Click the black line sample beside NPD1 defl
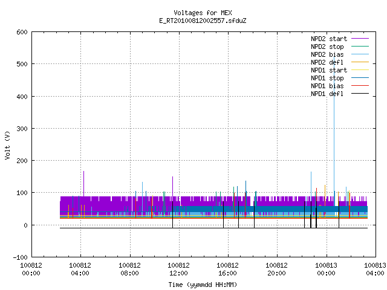Viewport: 387px width, 290px height. pos(360,94)
